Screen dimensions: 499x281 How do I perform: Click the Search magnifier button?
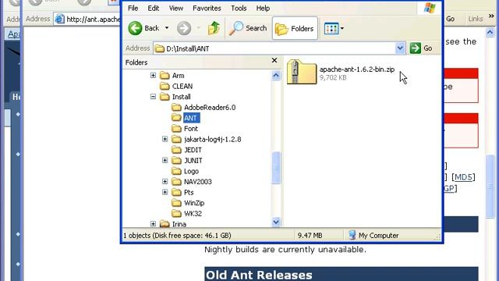tap(248, 28)
